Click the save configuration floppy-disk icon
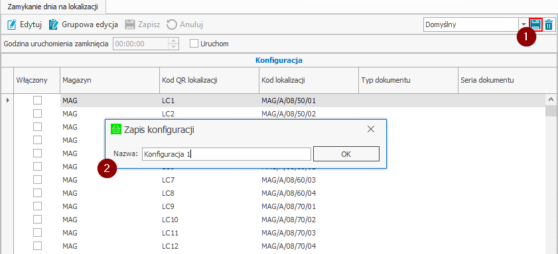The height and width of the screenshot is (254, 558). tap(535, 24)
